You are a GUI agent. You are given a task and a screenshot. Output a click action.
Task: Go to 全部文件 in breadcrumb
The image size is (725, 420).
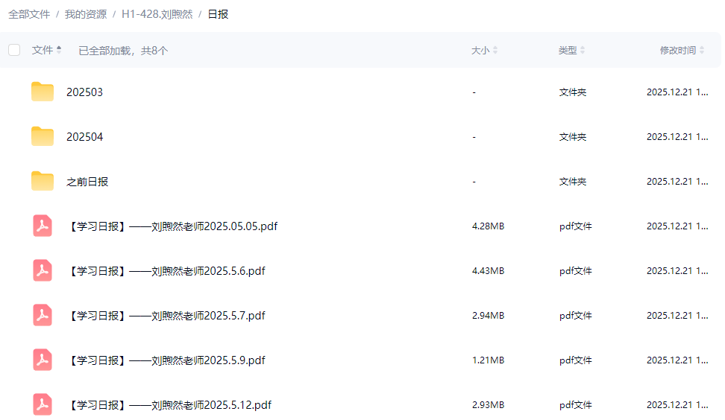point(29,14)
